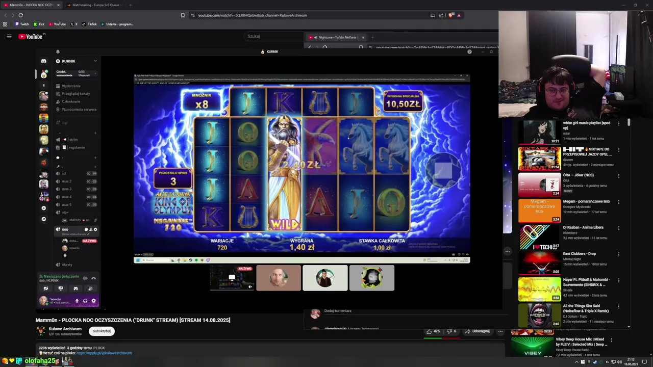Screen dimensions: 653x367
Task: Click the Dodaj komentarz field
Action: click(x=338, y=310)
